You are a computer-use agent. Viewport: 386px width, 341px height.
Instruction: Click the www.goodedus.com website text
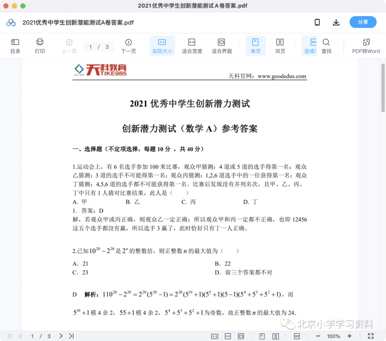point(282,76)
